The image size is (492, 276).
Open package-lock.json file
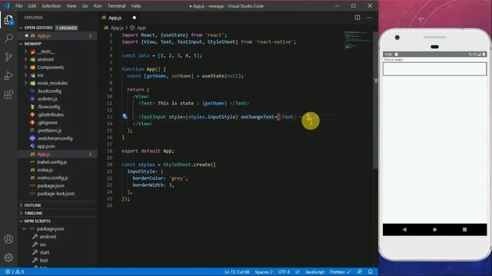pyautogui.click(x=56, y=194)
